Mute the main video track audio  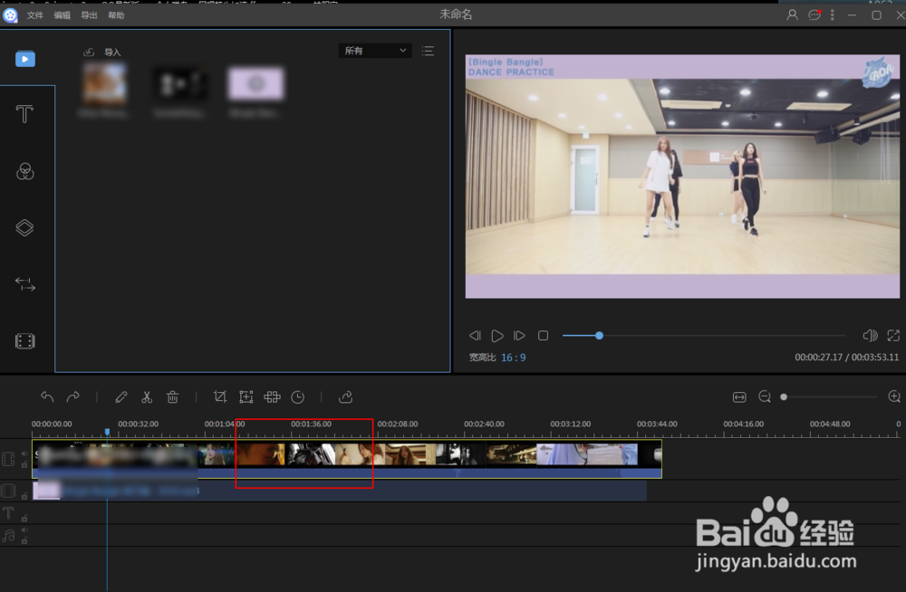coord(24,454)
